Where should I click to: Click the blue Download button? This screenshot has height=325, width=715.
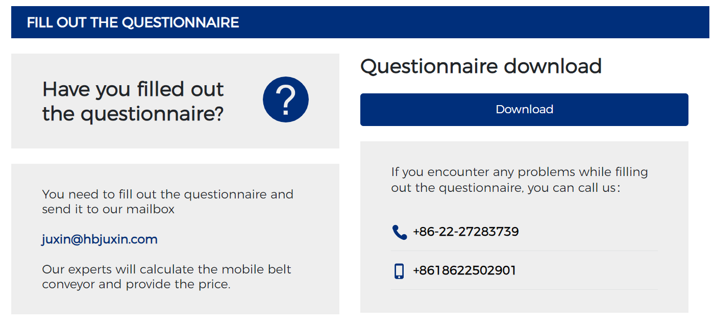(x=524, y=110)
